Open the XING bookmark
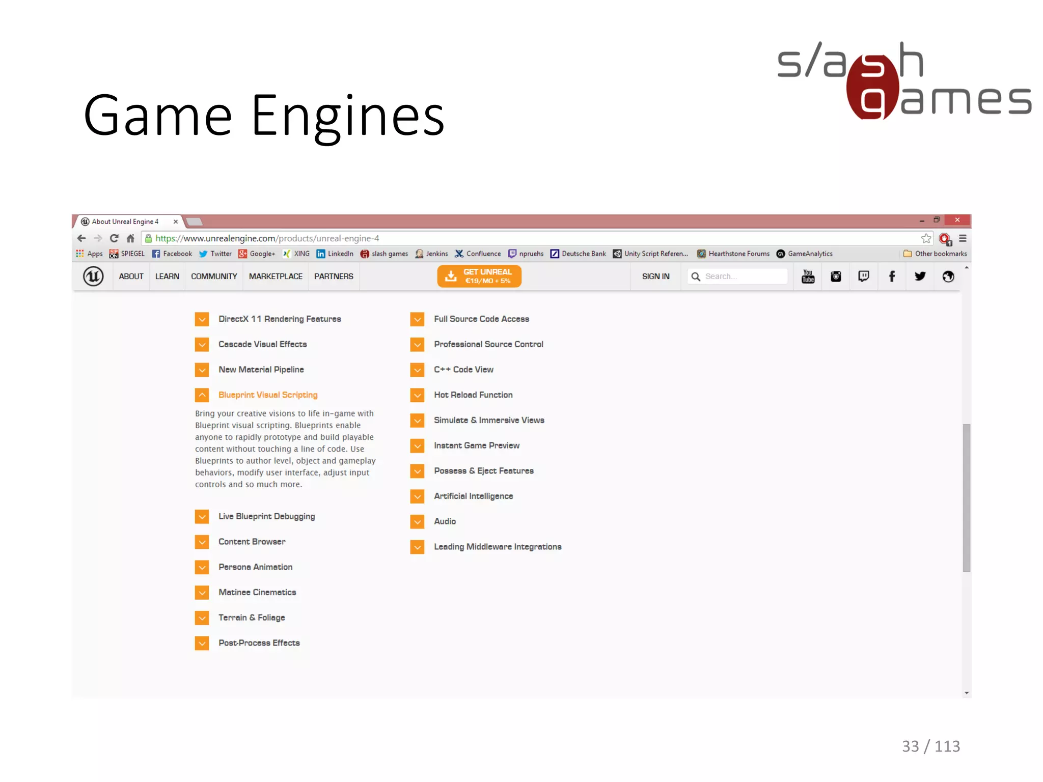Screen dimensions: 1043x782 pos(296,254)
